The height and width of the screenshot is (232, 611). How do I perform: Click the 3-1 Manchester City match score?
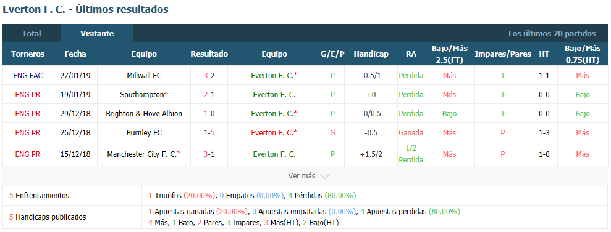click(x=209, y=154)
